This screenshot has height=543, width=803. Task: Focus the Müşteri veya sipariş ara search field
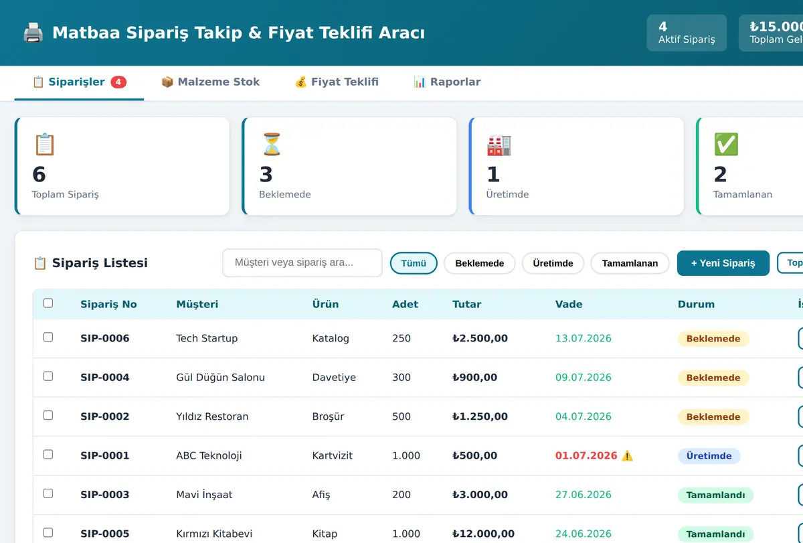(302, 262)
